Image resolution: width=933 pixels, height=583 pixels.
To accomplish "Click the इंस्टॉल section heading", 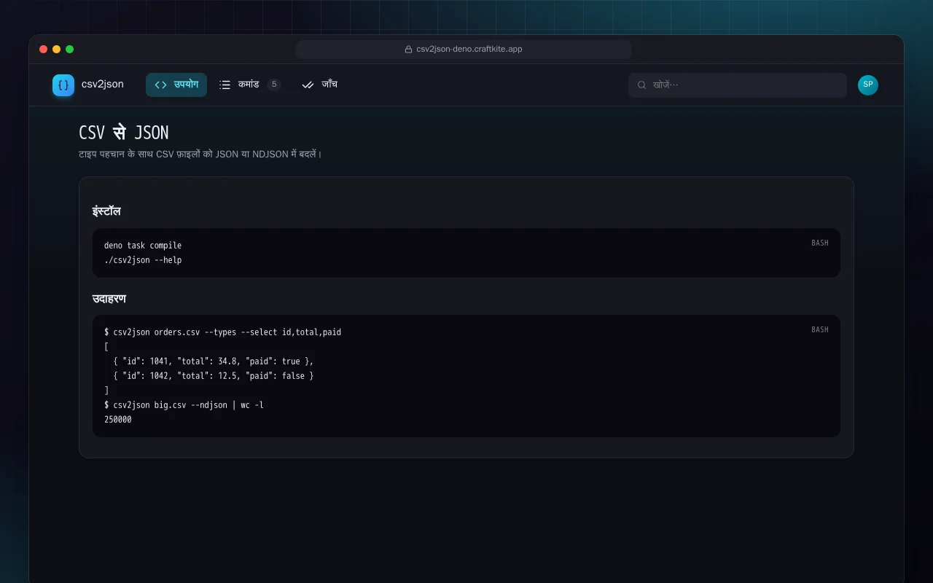I will (106, 211).
